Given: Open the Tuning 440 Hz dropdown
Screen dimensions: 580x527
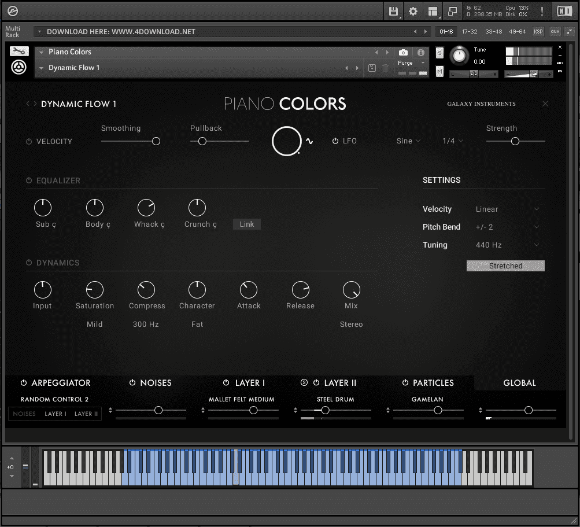Looking at the screenshot, I should 507,245.
